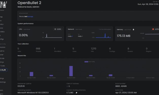The height and width of the screenshot is (95, 159).
Task: Click the download arrow beside 0 B/s
Action: click(x=72, y=36)
